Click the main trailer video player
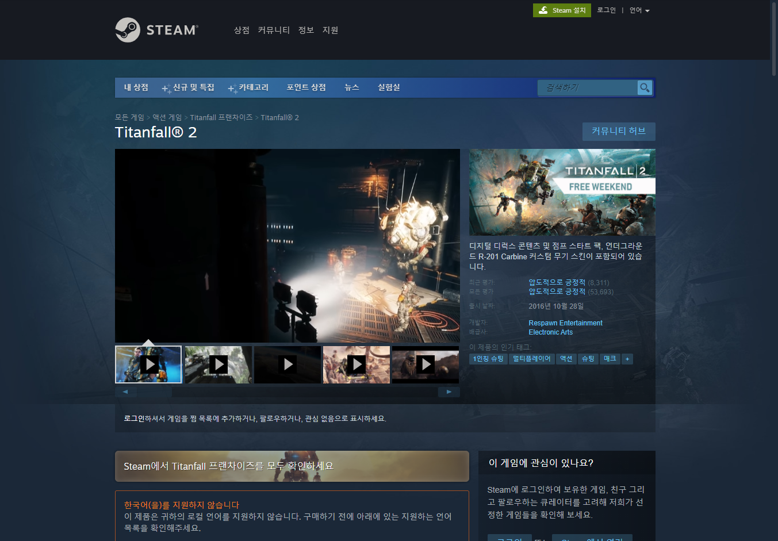 (x=288, y=246)
